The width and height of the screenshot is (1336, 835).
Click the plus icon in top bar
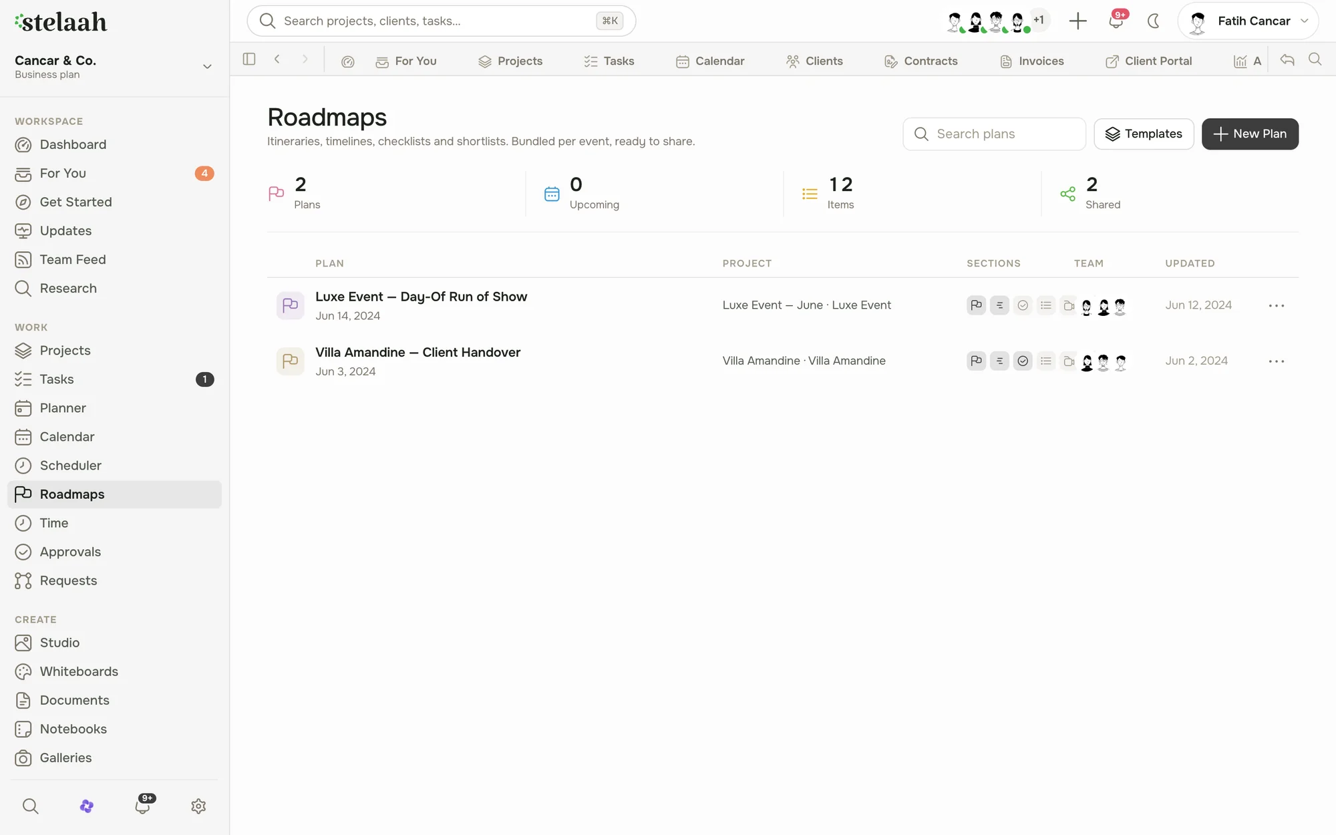[1077, 21]
